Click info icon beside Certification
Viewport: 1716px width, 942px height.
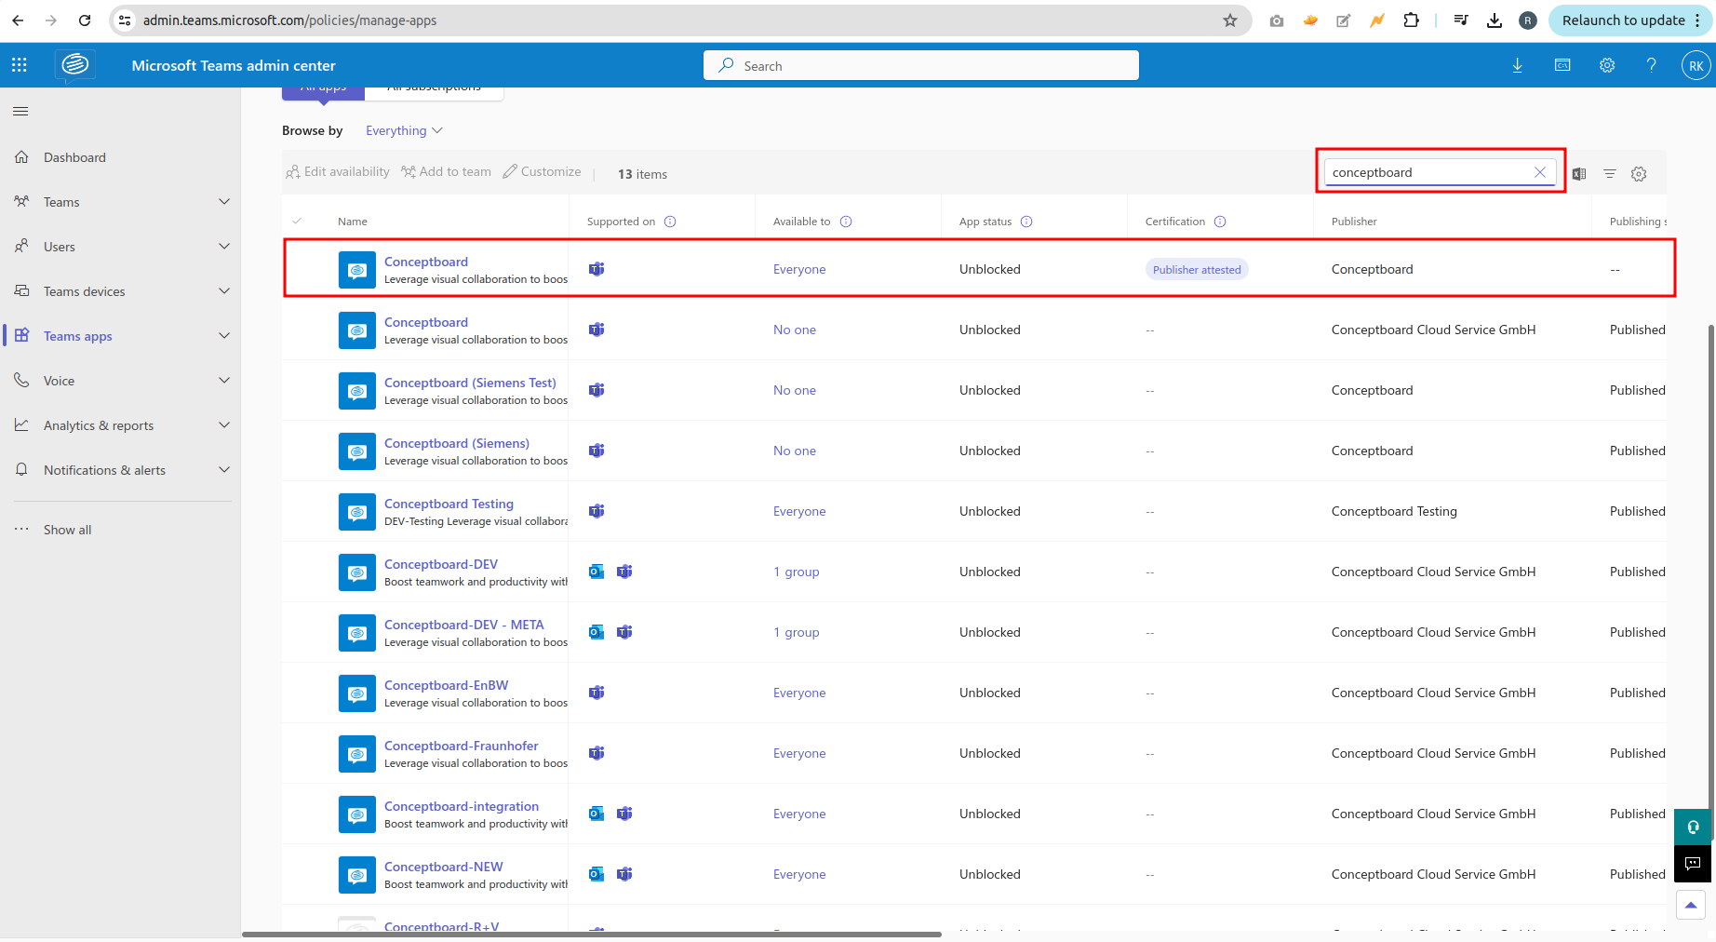(x=1220, y=222)
